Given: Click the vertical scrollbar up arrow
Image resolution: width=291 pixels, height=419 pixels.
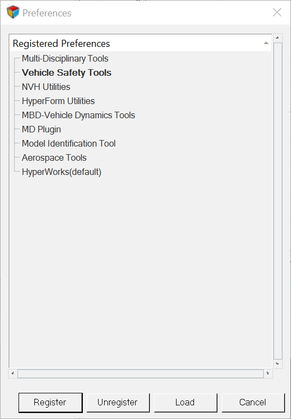Looking at the screenshot, I should pyautogui.click(x=277, y=38).
